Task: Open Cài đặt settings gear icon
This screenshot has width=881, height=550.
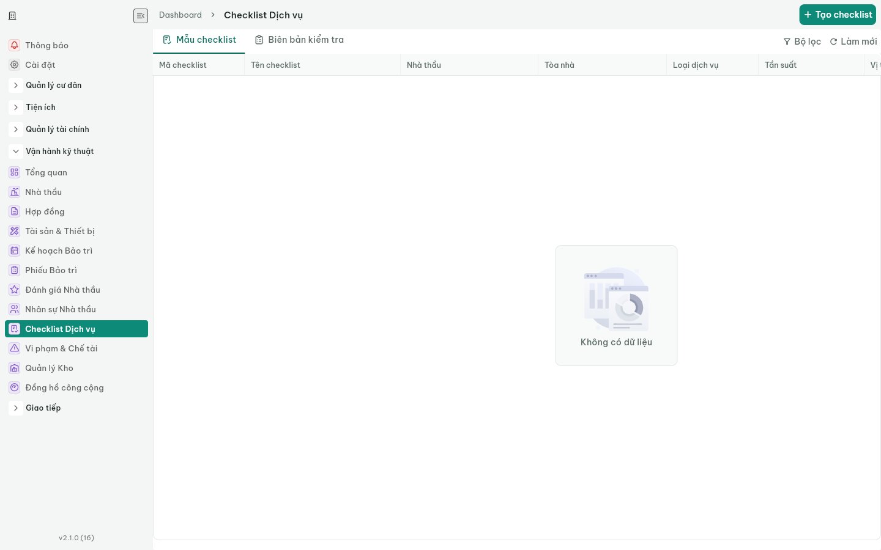Action: click(15, 65)
